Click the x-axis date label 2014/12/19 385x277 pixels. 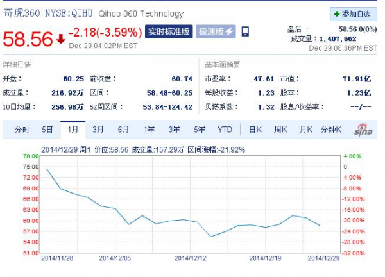[265, 258]
